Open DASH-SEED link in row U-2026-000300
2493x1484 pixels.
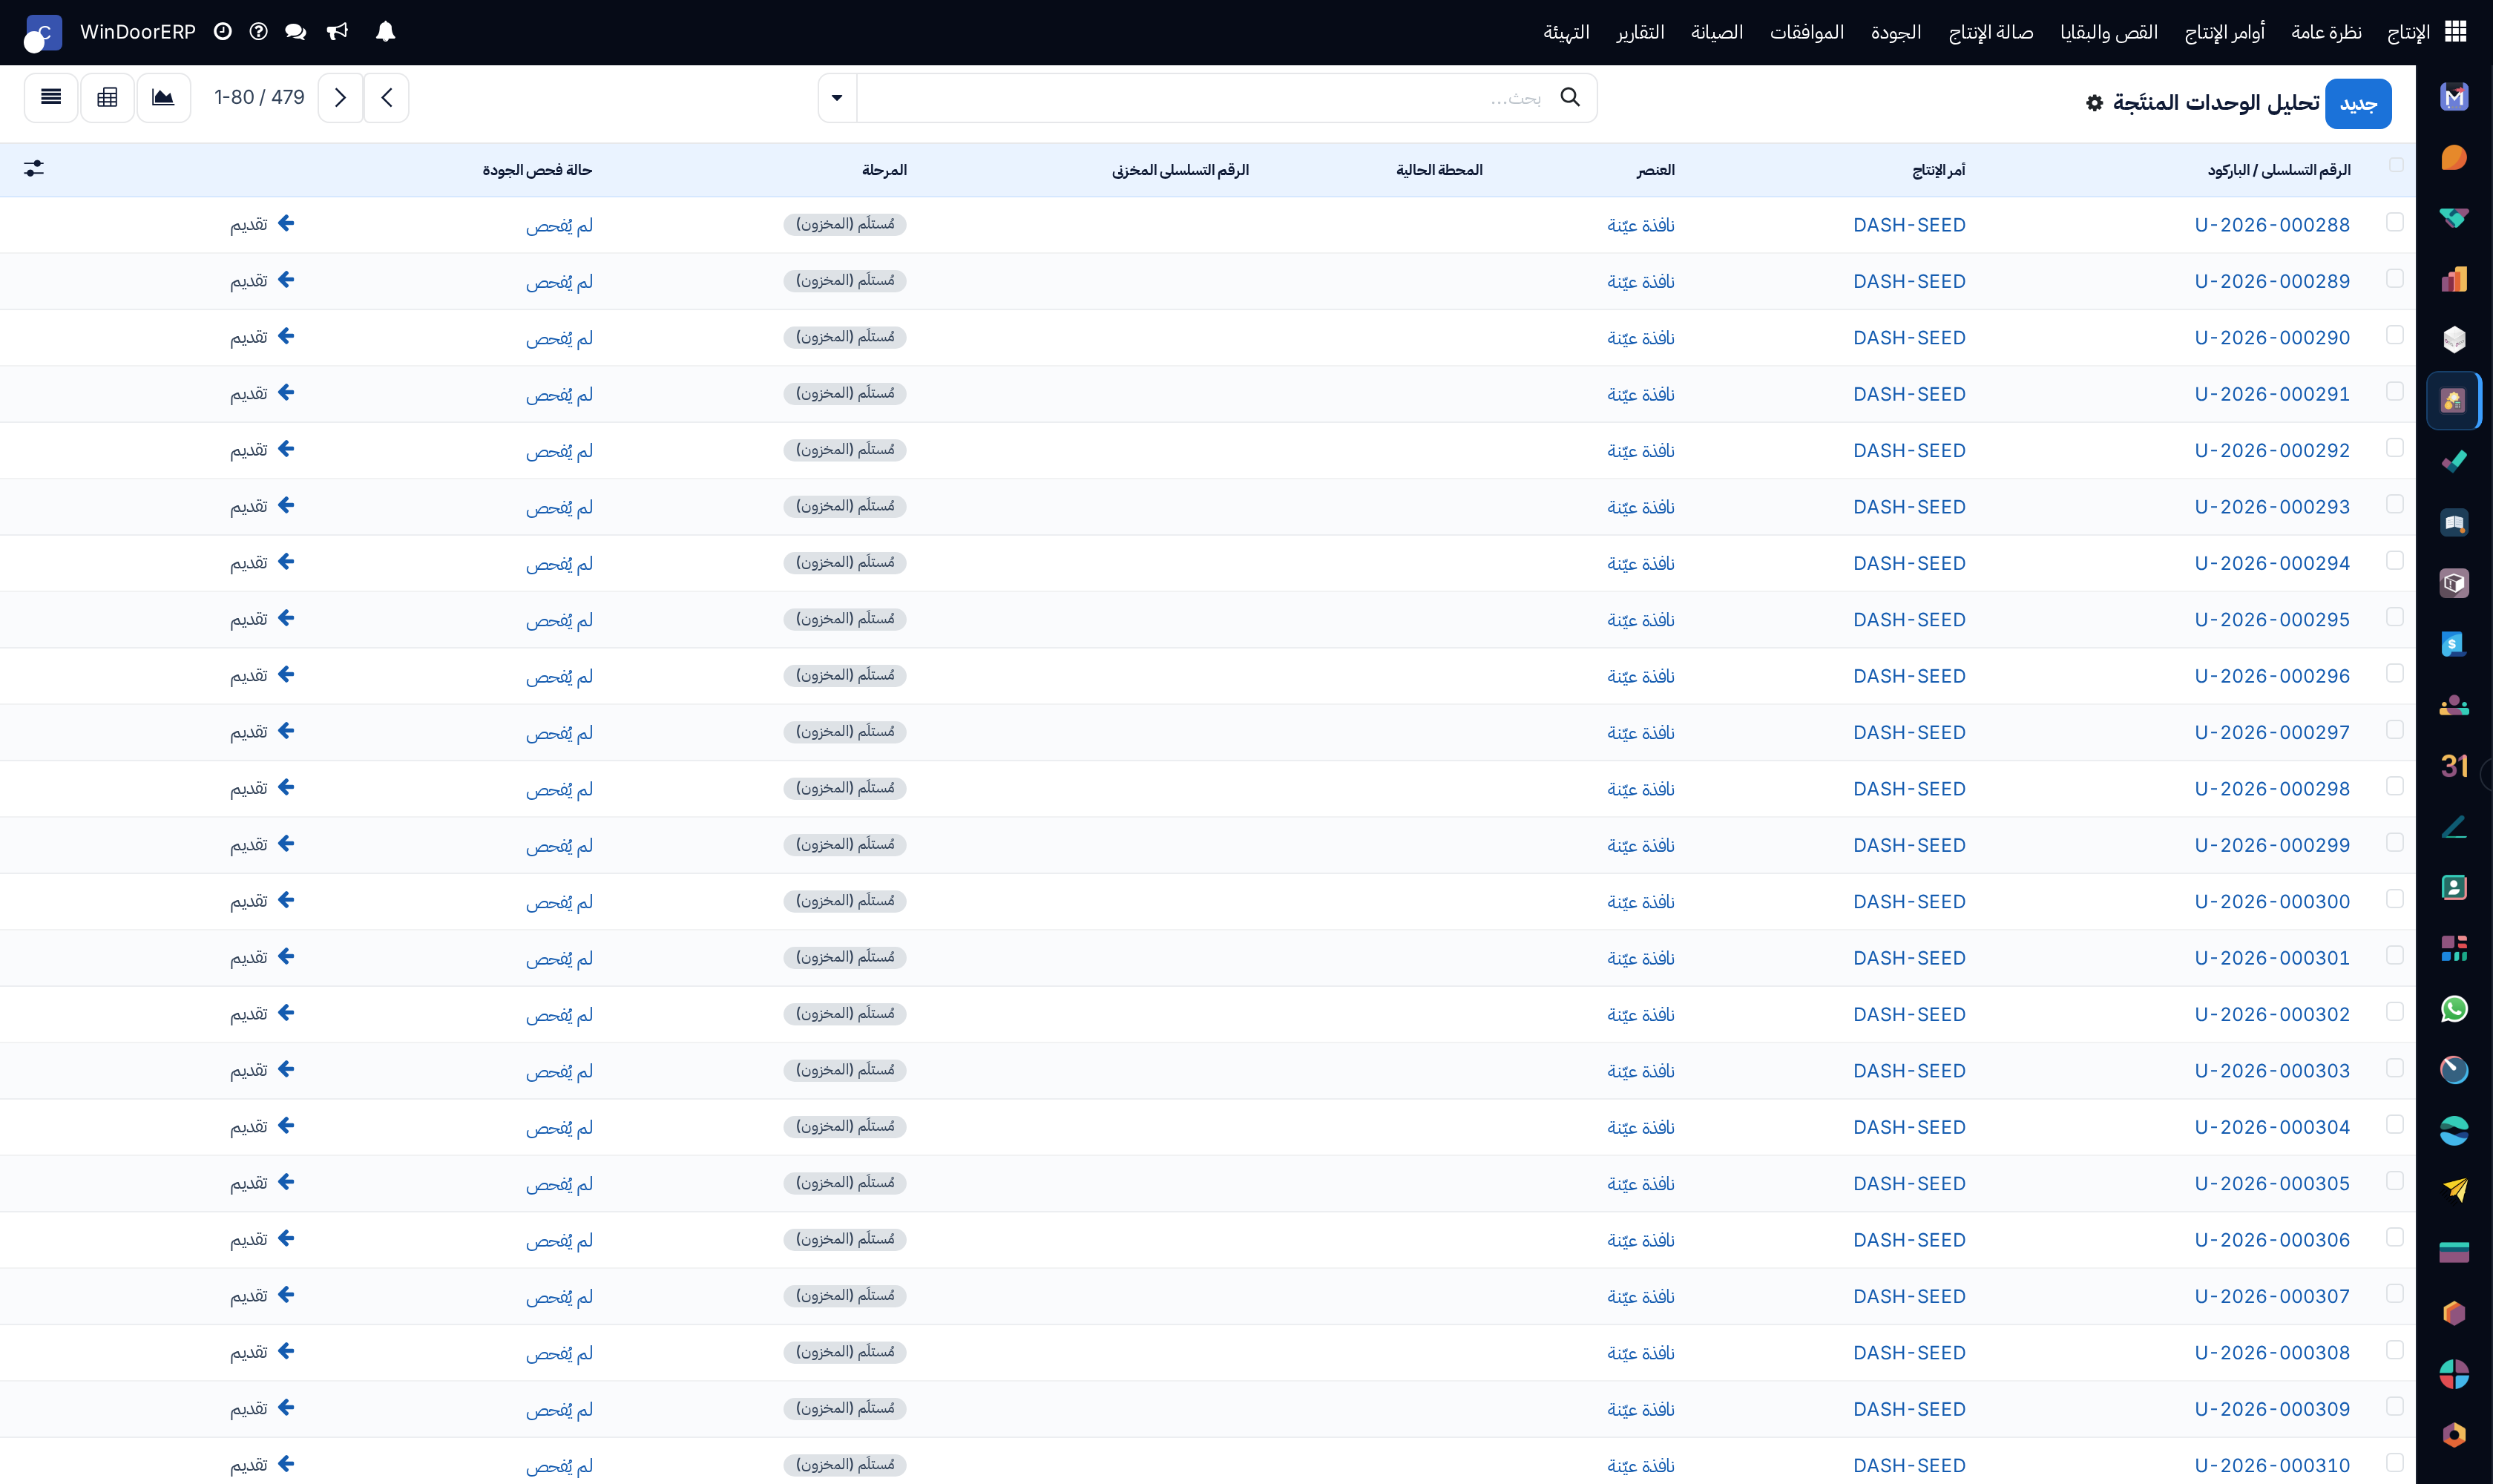click(1909, 902)
